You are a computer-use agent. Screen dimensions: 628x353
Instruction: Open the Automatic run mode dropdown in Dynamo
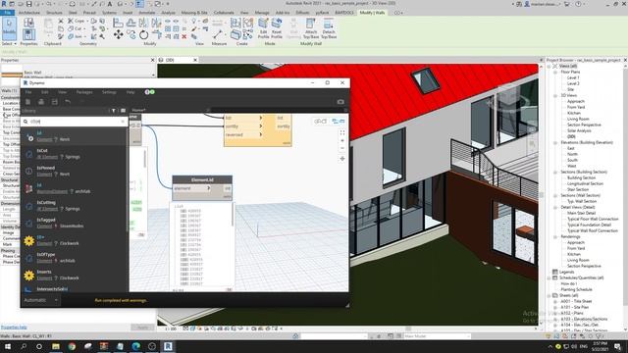(41, 300)
